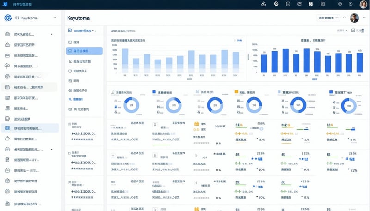The image size is (370, 211).
Task: Open the woman's avatar in the dark top bar
Action: coord(363,4)
